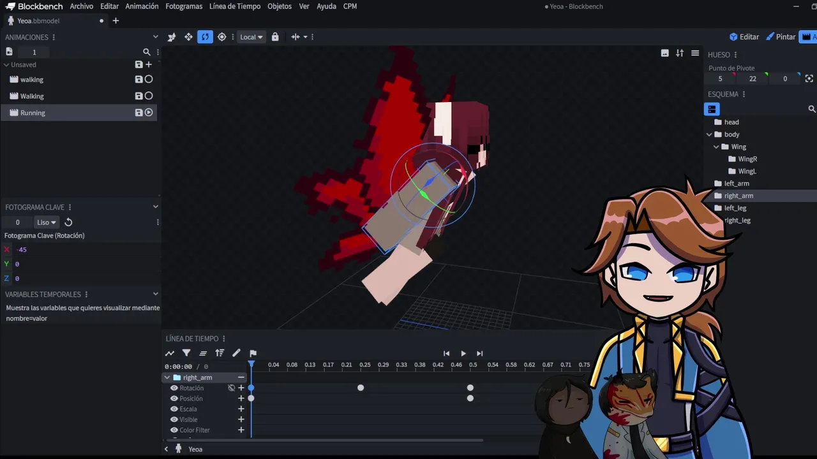The height and width of the screenshot is (459, 817).
Task: Hide the Posición channel via eye icon
Action: point(174,398)
